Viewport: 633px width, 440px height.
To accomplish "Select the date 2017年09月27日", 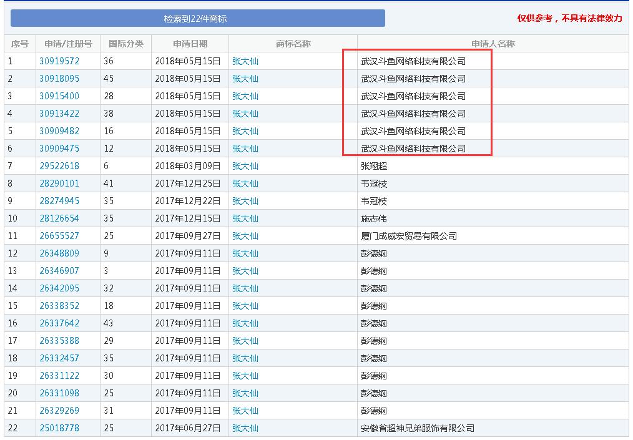I will tap(188, 236).
